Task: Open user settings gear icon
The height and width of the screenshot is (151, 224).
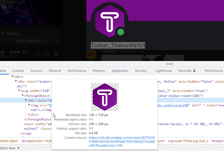Action: [56, 54]
